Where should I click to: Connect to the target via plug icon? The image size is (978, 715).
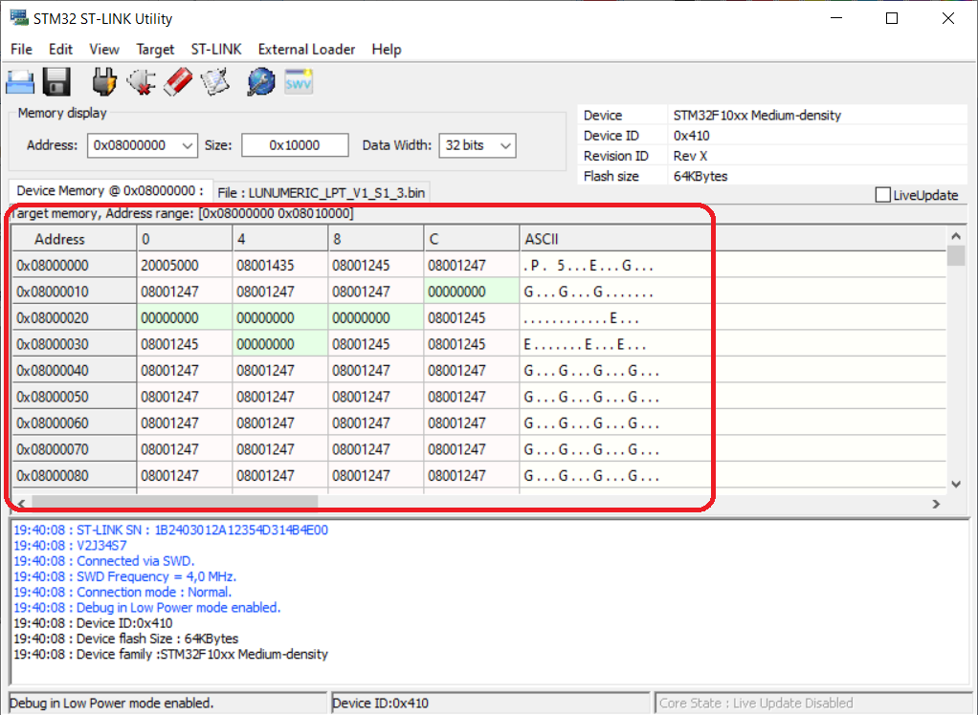pos(104,82)
